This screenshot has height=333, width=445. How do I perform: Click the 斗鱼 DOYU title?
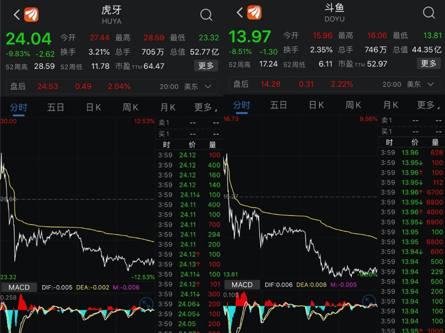[x=334, y=12]
